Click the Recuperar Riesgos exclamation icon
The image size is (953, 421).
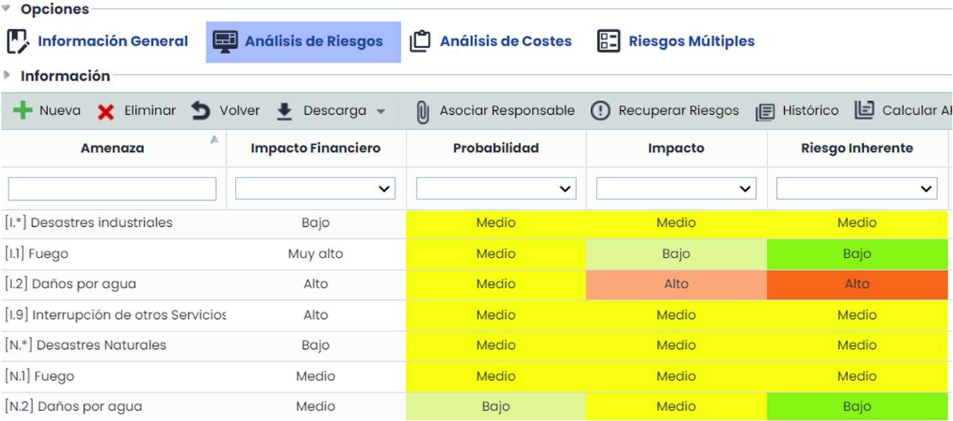click(x=601, y=111)
